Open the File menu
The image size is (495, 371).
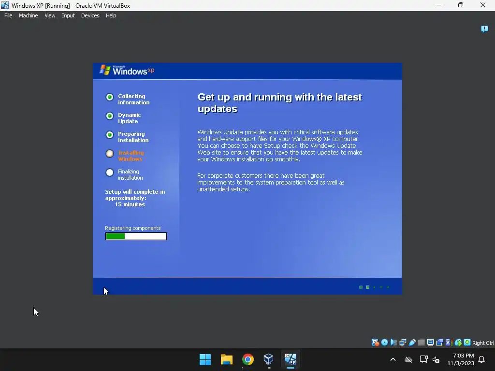coord(8,15)
